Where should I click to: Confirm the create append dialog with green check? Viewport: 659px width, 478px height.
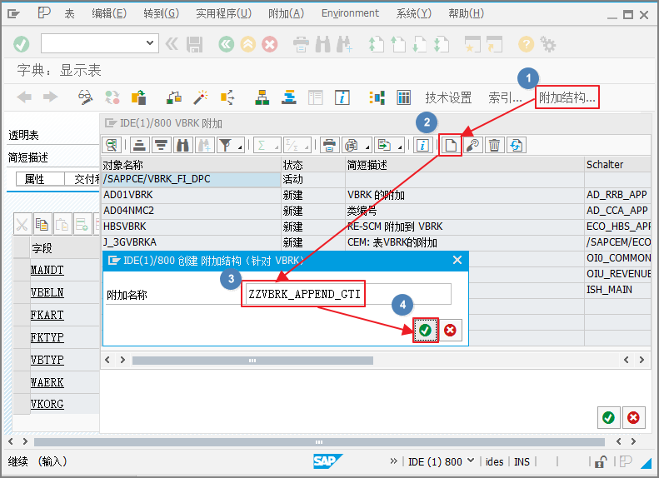[x=426, y=330]
